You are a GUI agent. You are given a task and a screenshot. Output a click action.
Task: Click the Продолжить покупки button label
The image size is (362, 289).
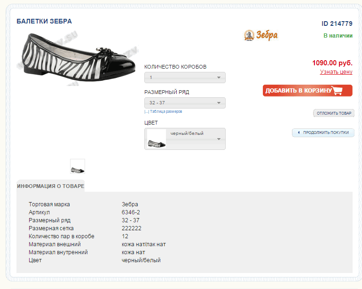[x=326, y=133]
